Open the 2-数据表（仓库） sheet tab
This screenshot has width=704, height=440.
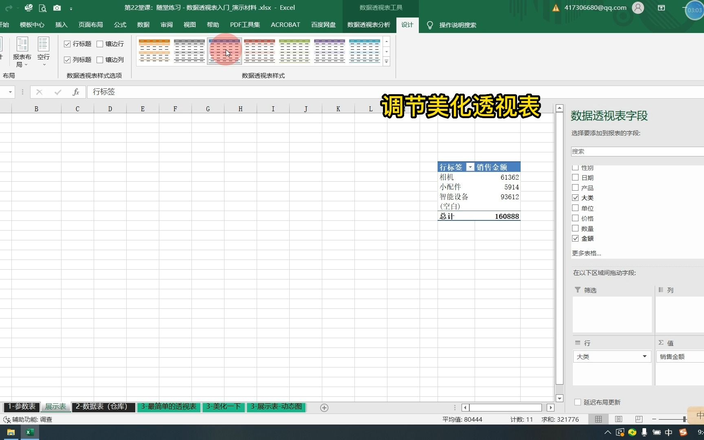coord(103,407)
